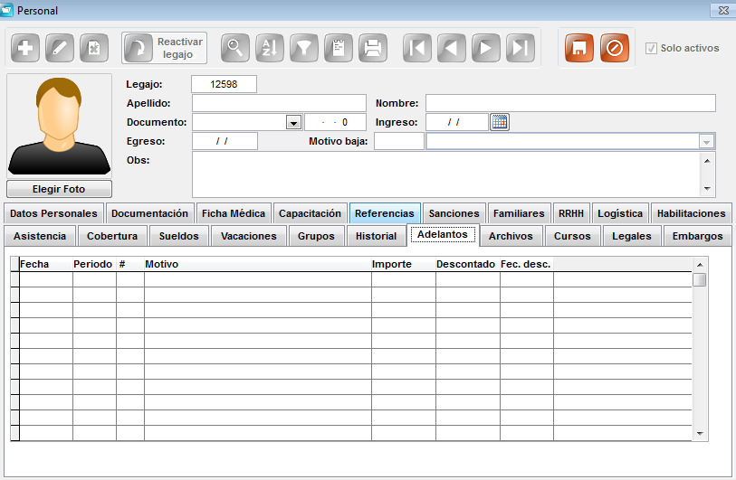Open the Sueldos tab
The image size is (736, 480).
point(179,236)
